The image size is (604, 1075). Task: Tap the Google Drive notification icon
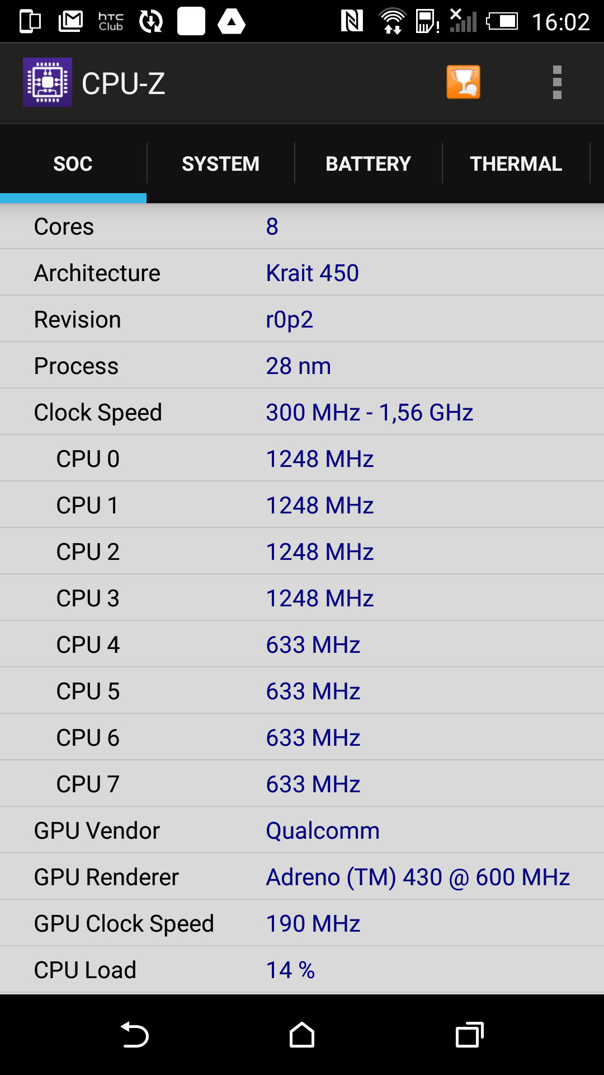pyautogui.click(x=232, y=21)
